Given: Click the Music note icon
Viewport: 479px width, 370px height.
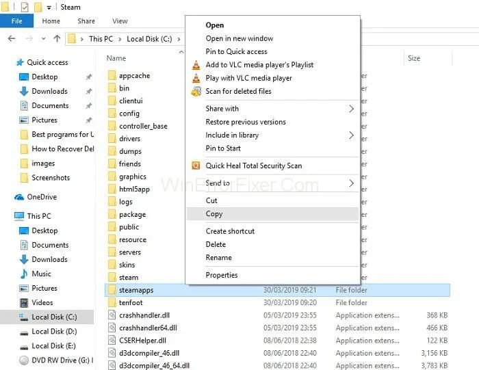Looking at the screenshot, I should [x=24, y=274].
